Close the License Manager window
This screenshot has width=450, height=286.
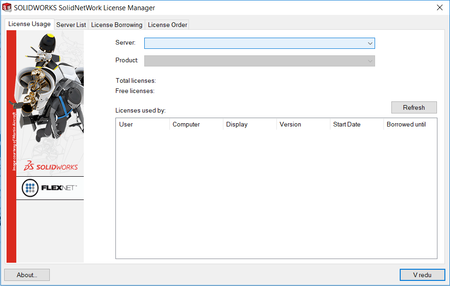click(x=439, y=7)
